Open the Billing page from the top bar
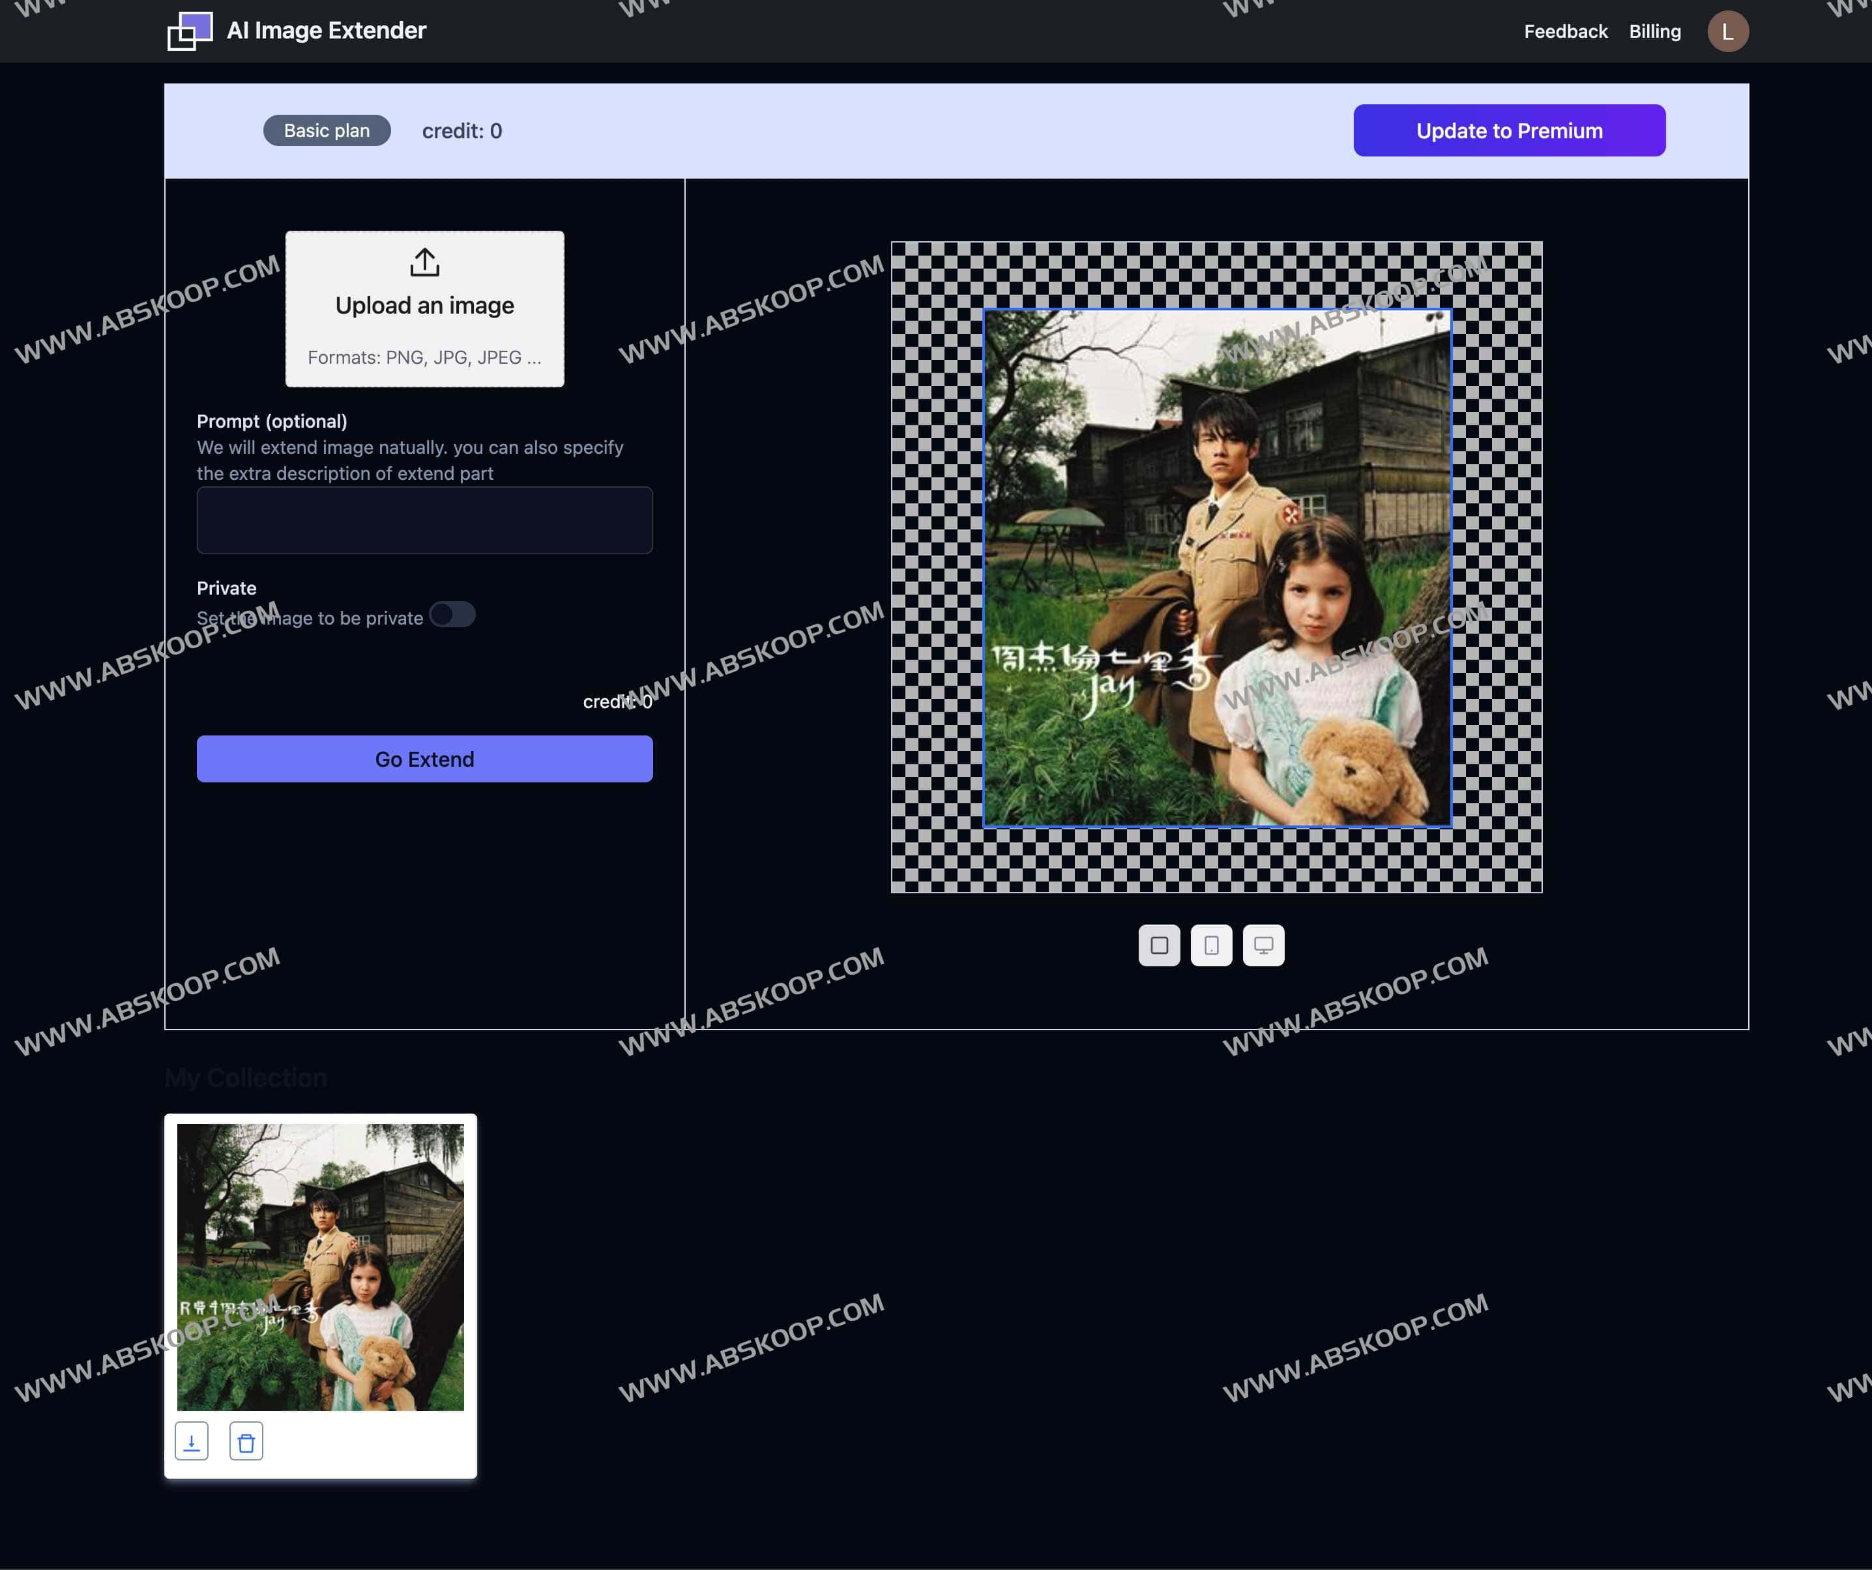This screenshot has height=1570, width=1872. [x=1656, y=30]
